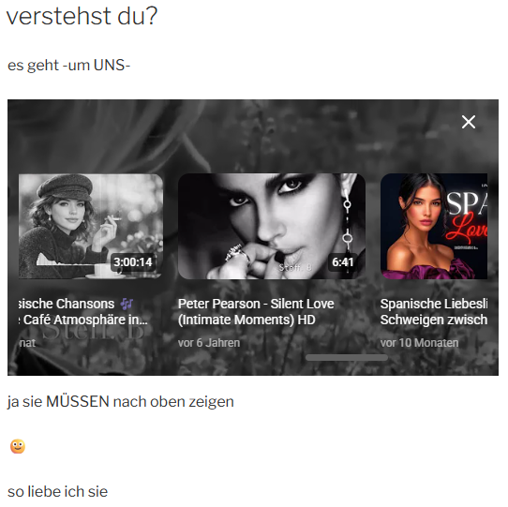Click the 'vor 6 Jahren' upload date
The width and height of the screenshot is (508, 507).
coord(209,343)
